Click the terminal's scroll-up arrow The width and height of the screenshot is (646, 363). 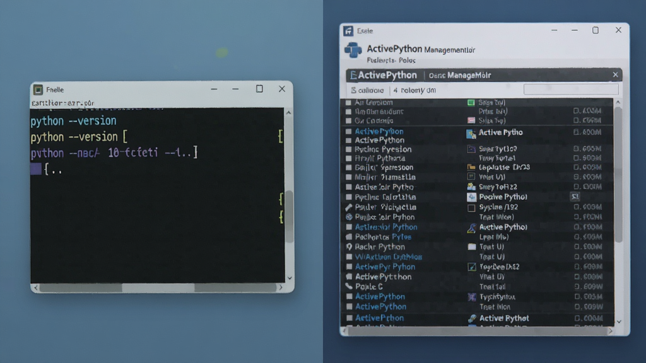click(289, 113)
